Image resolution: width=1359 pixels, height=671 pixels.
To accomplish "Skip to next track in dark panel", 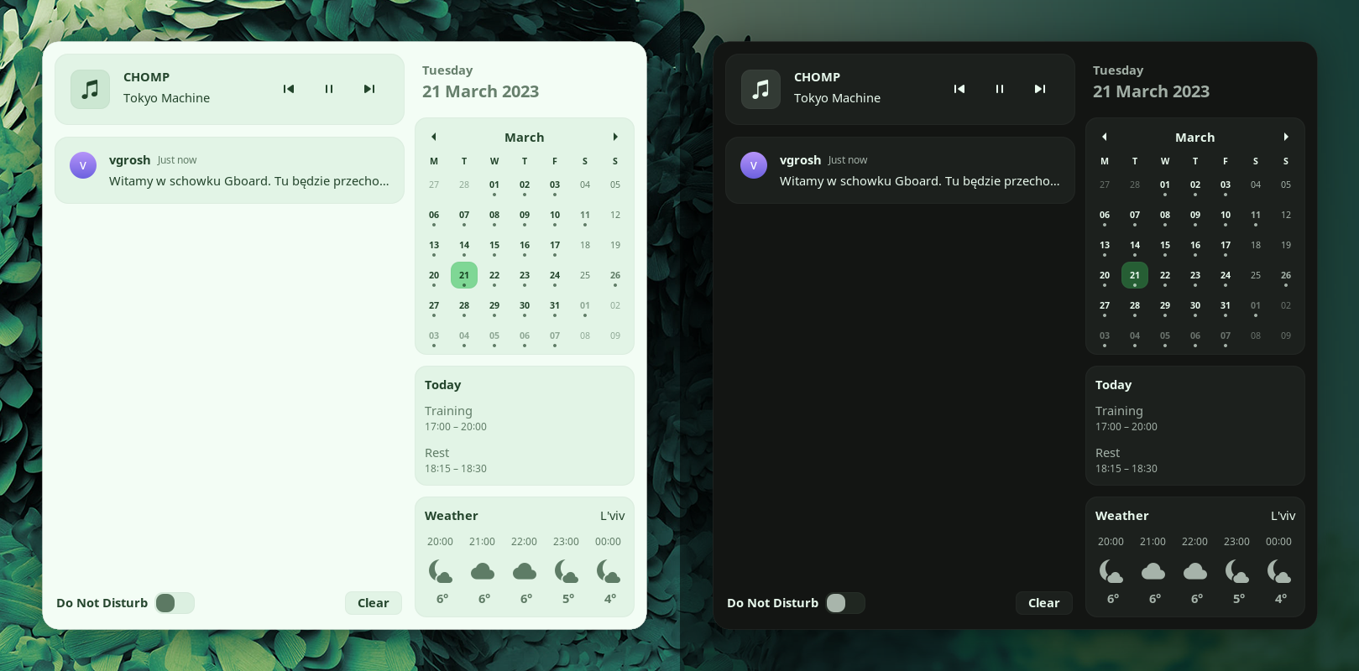I will tap(1040, 89).
